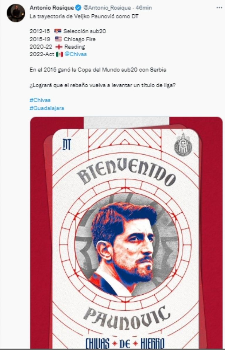Image resolution: width=225 pixels, height=350 pixels.
Task: Open the #Guadalajara hashtag
Action: coord(47,108)
